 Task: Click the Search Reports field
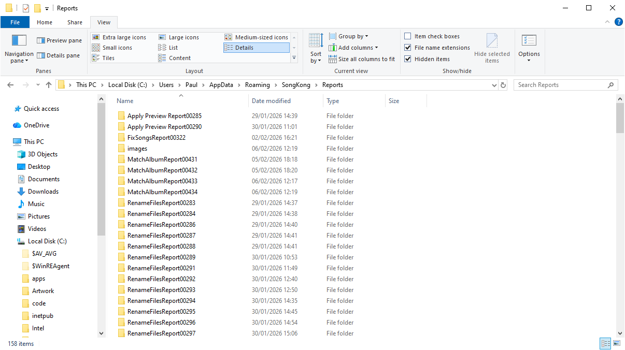point(562,85)
